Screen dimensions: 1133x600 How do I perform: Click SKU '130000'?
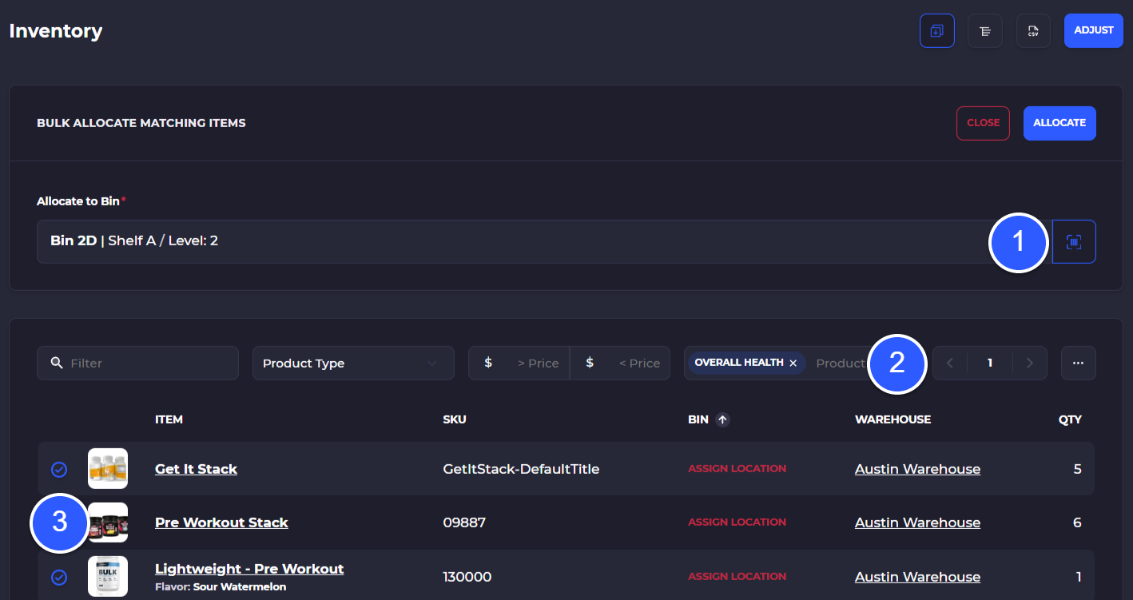[x=467, y=577]
